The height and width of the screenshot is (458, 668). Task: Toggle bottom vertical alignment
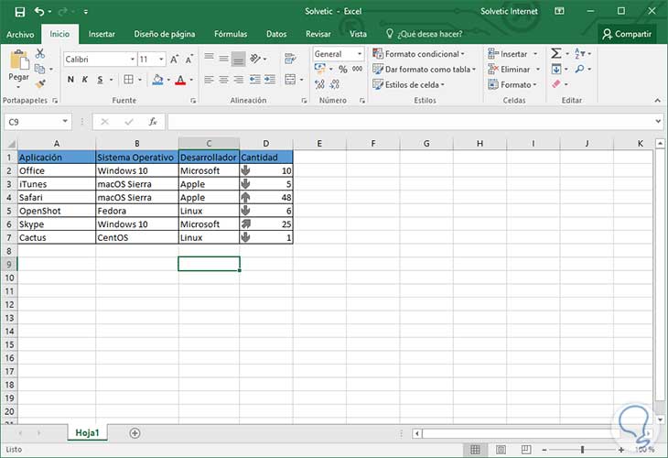click(239, 60)
